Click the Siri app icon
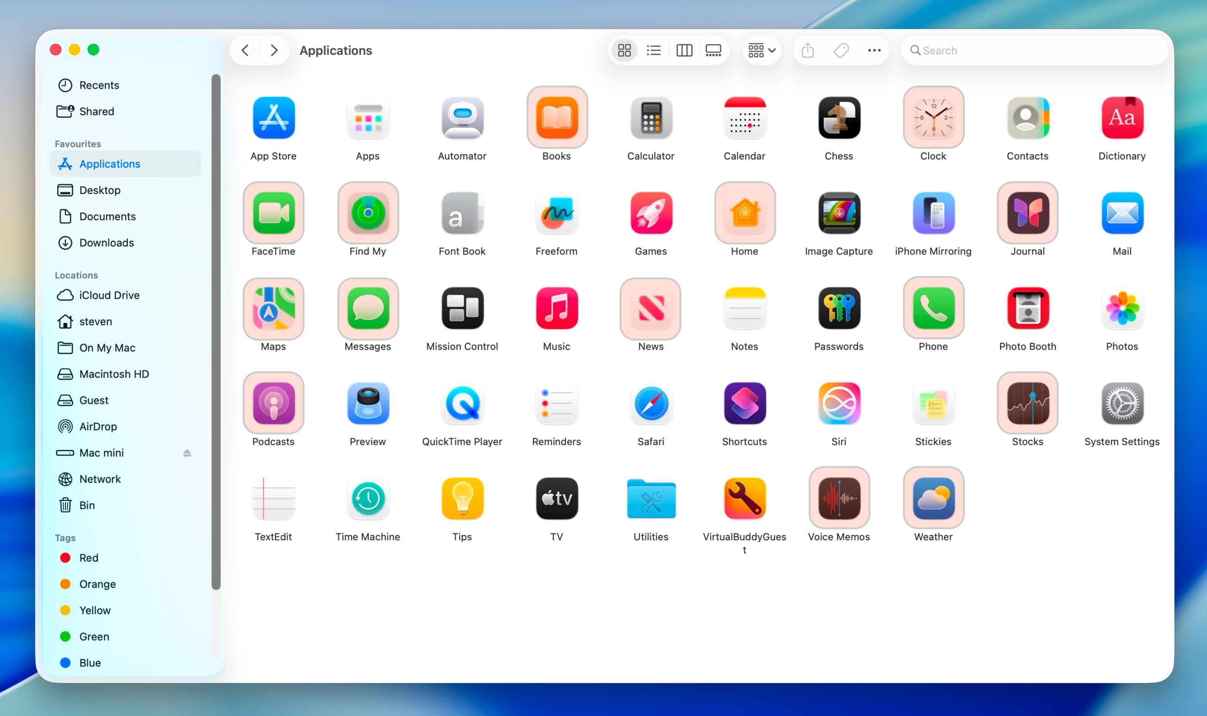The image size is (1207, 716). (839, 403)
